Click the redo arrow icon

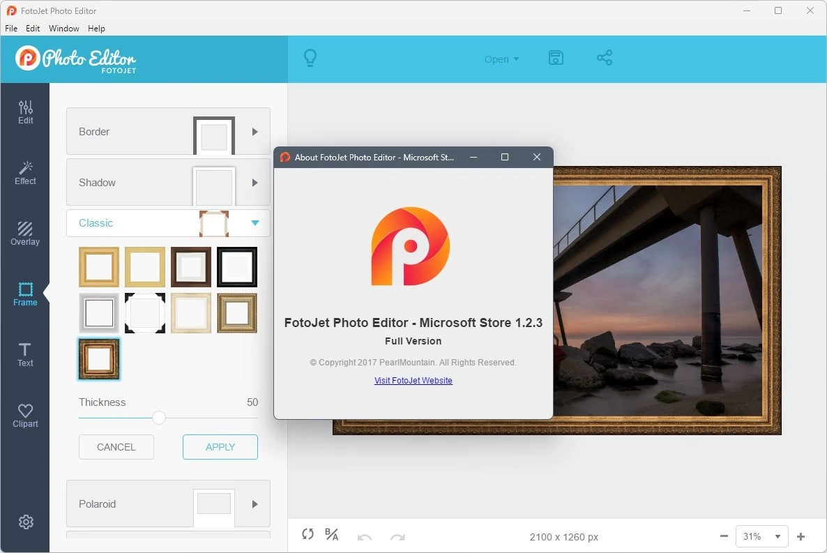point(397,537)
